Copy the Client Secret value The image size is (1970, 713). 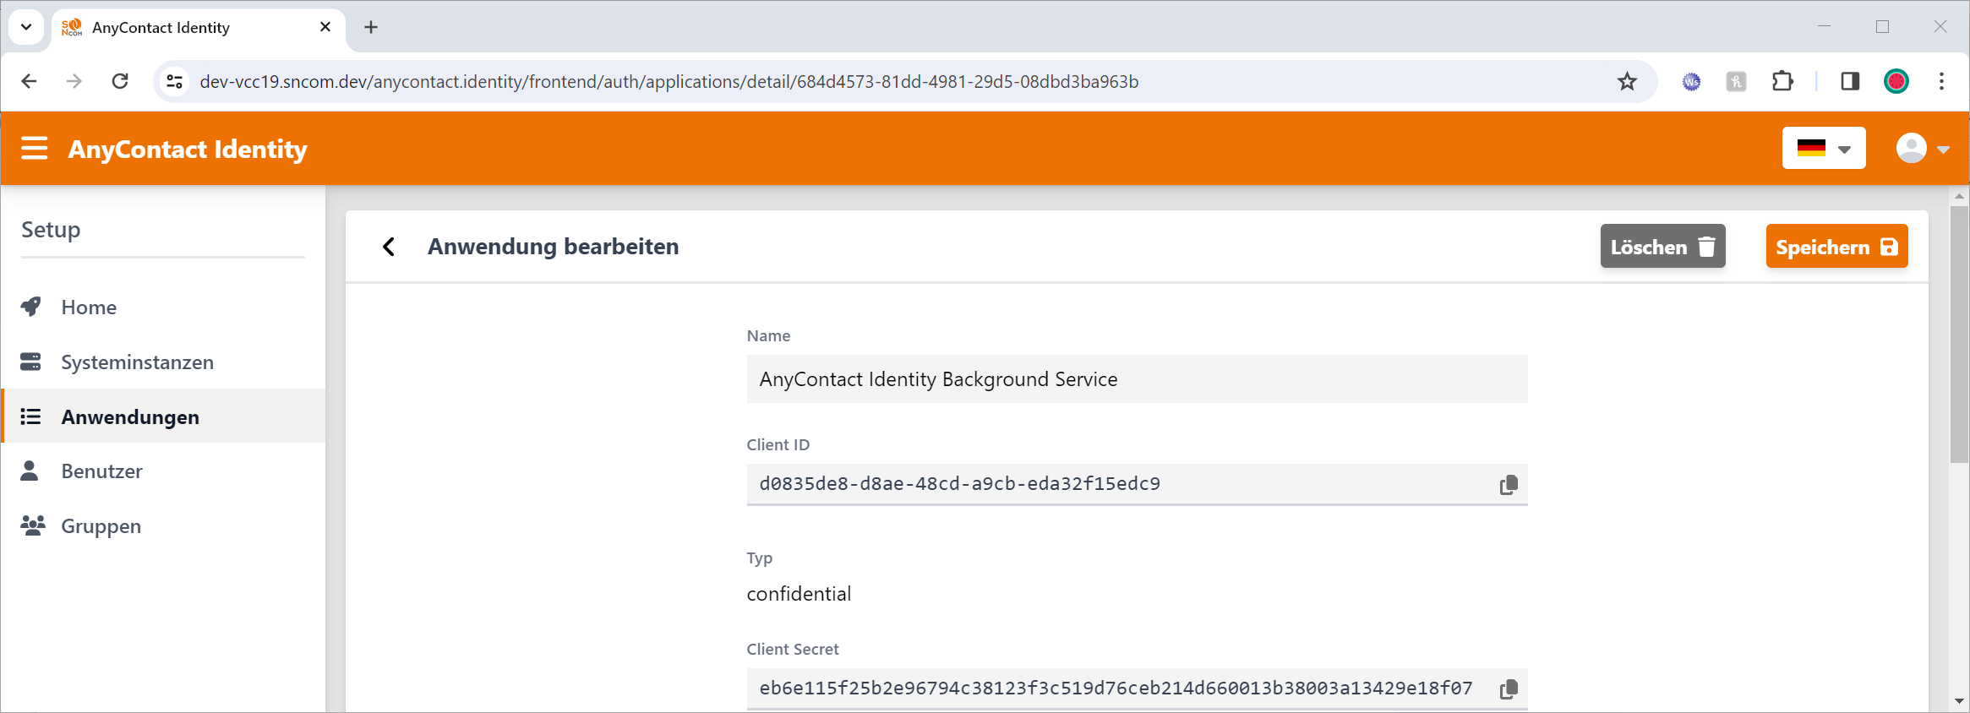1508,689
